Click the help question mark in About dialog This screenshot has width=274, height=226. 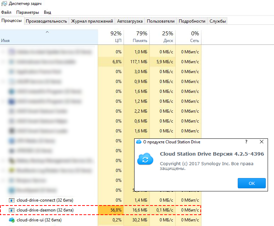click(x=246, y=142)
